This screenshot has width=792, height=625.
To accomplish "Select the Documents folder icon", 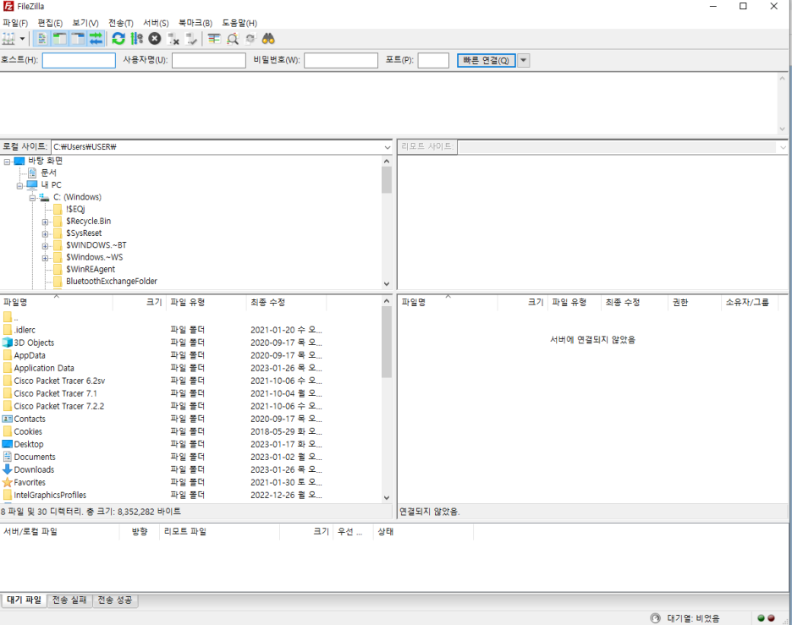I will click(7, 457).
